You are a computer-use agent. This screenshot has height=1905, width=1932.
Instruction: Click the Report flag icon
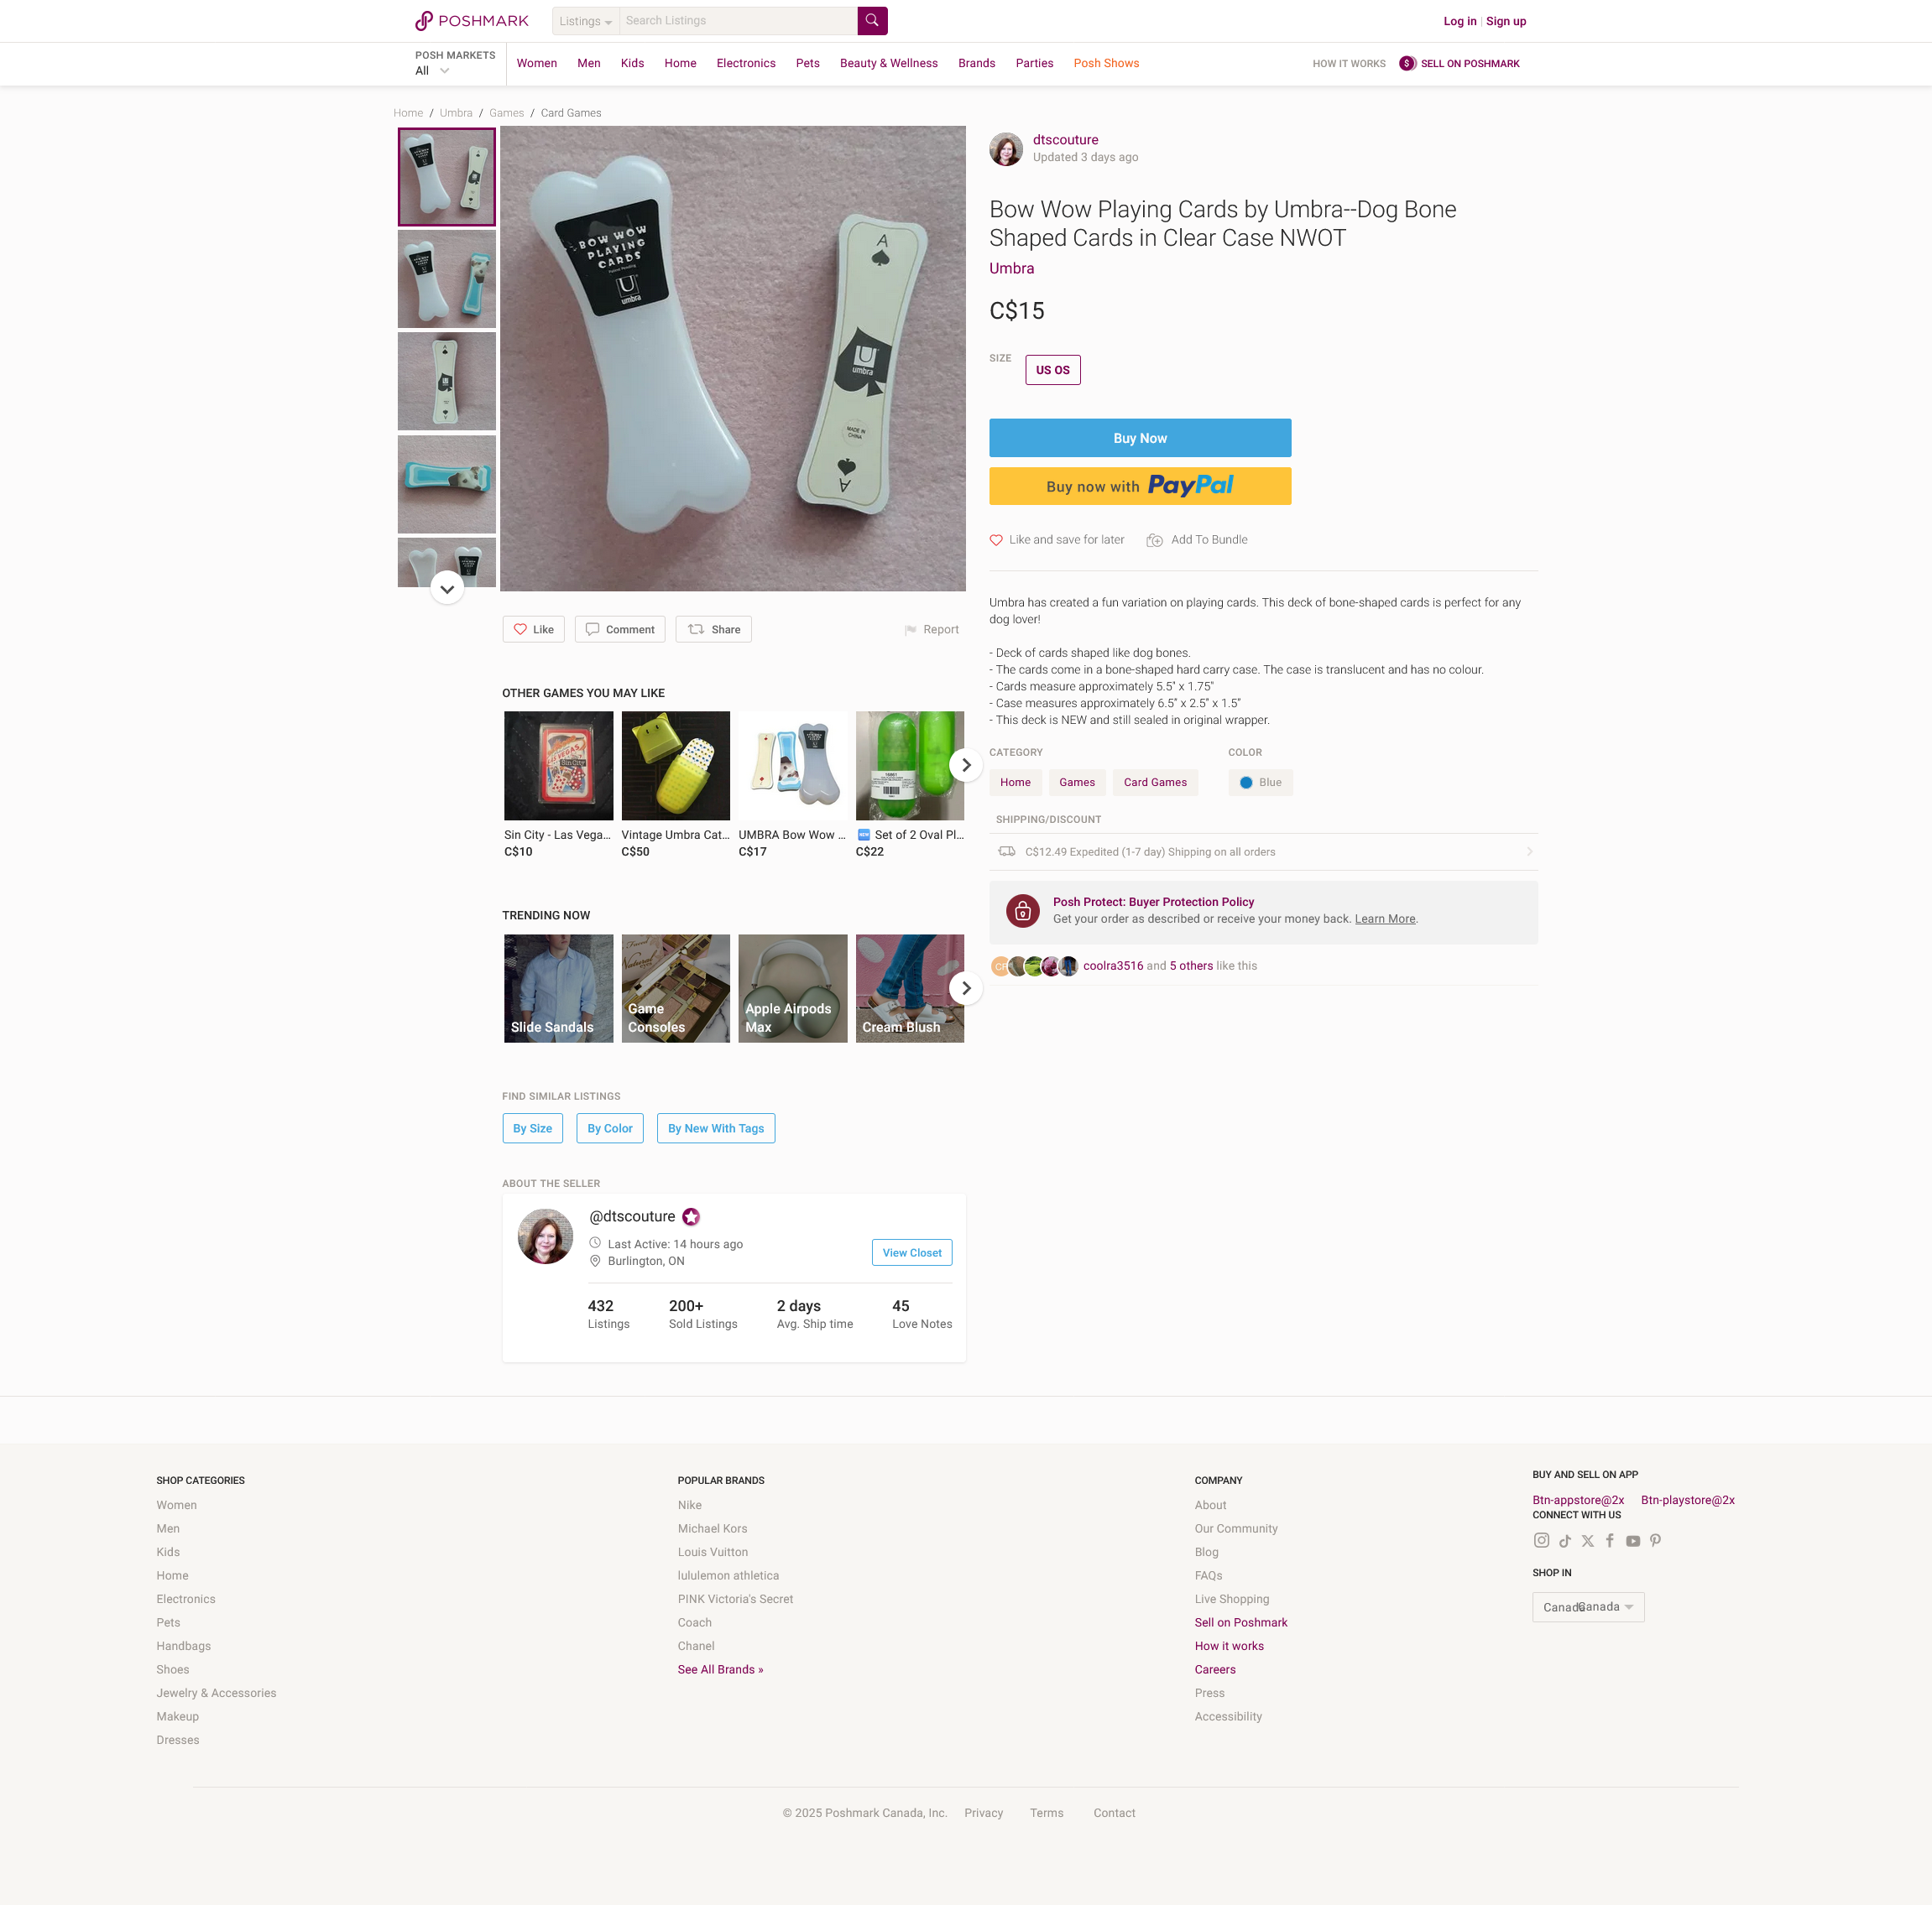point(910,630)
